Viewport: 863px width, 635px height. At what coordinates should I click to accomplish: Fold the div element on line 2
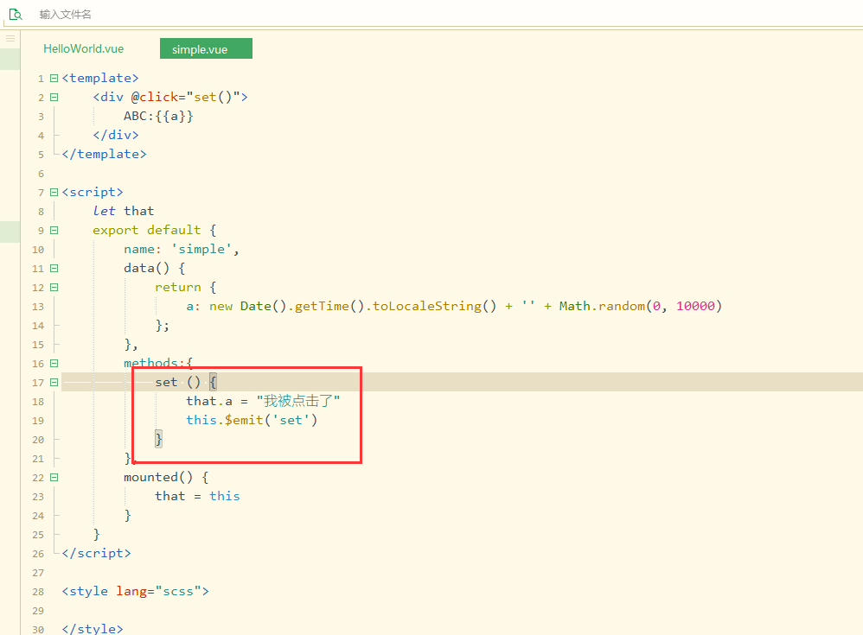coord(54,98)
